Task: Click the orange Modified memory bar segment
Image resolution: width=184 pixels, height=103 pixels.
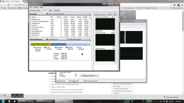Action: point(50,44)
